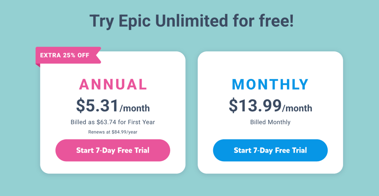Select the blue MONTHLY plan title
The width and height of the screenshot is (379, 196).
tap(270, 85)
